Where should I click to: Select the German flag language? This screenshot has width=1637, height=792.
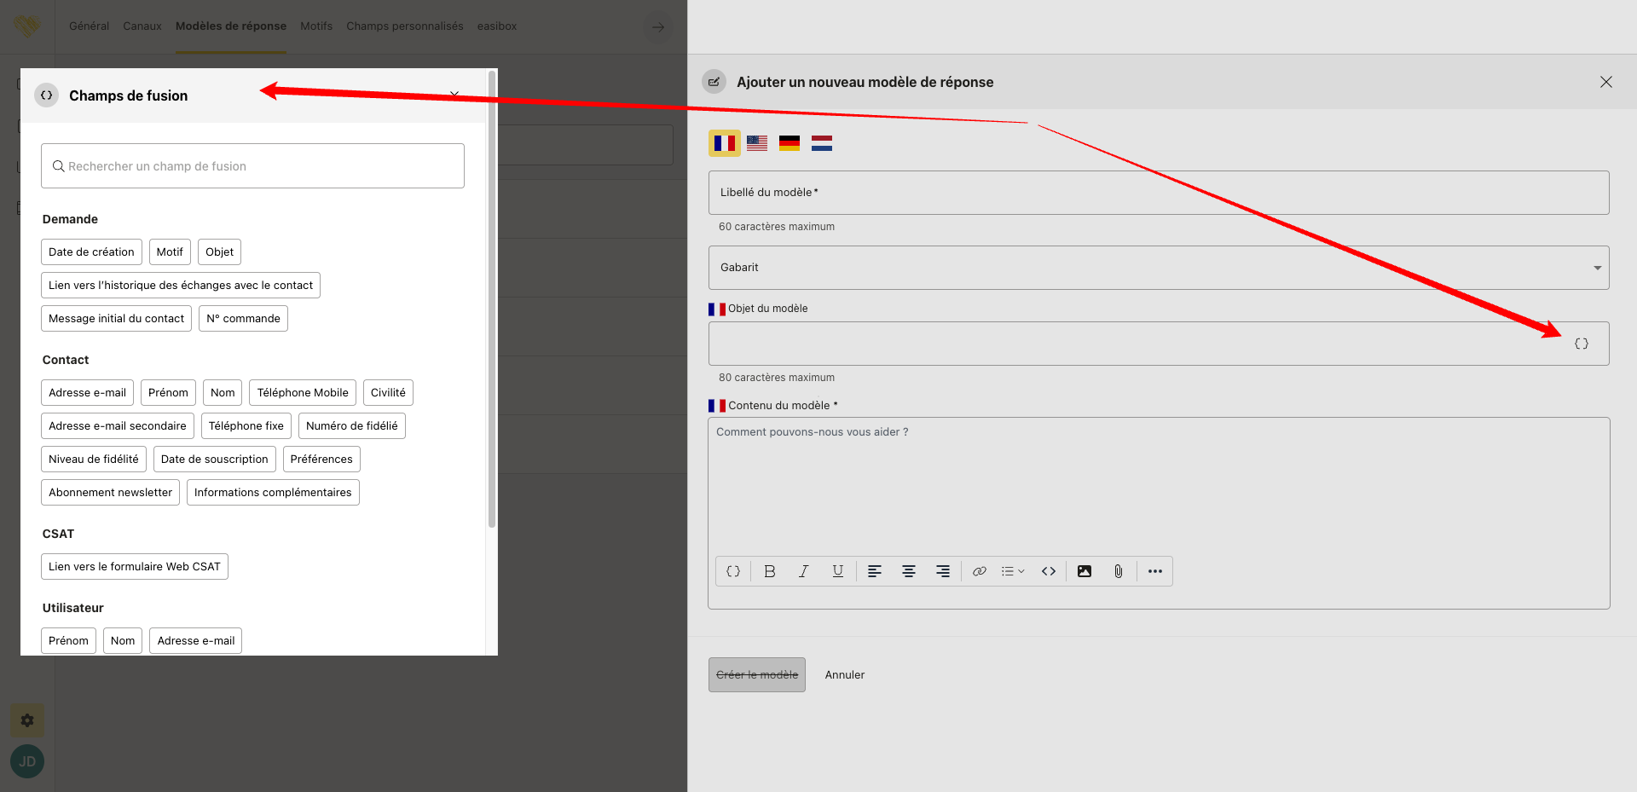coord(790,143)
